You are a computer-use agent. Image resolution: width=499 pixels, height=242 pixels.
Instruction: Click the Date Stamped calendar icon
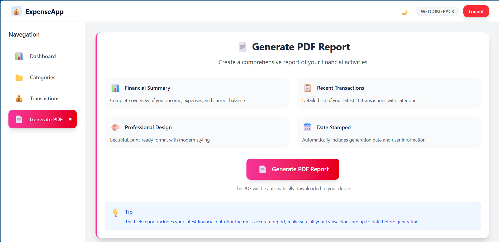coord(307,127)
